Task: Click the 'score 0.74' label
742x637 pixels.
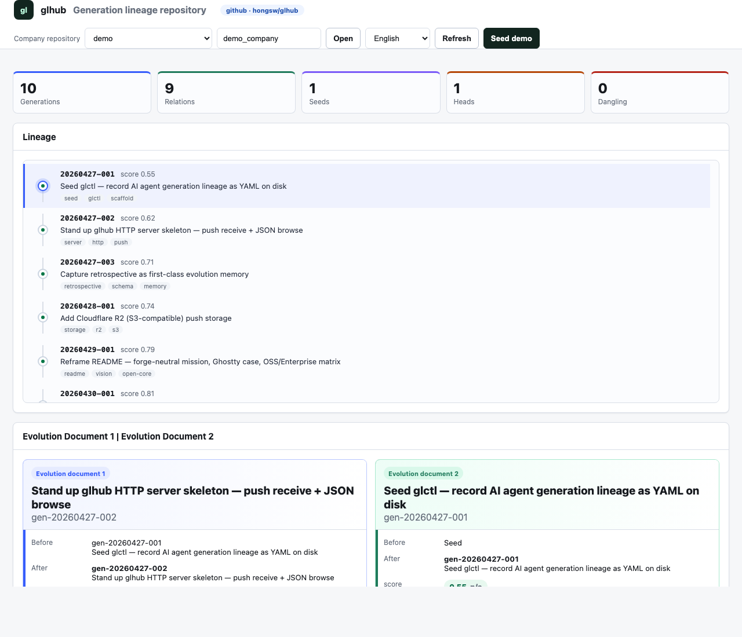Action: pos(137,306)
